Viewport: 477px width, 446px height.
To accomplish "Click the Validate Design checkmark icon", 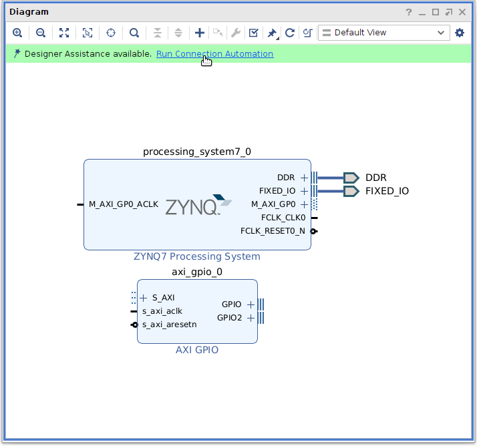I will pos(253,33).
